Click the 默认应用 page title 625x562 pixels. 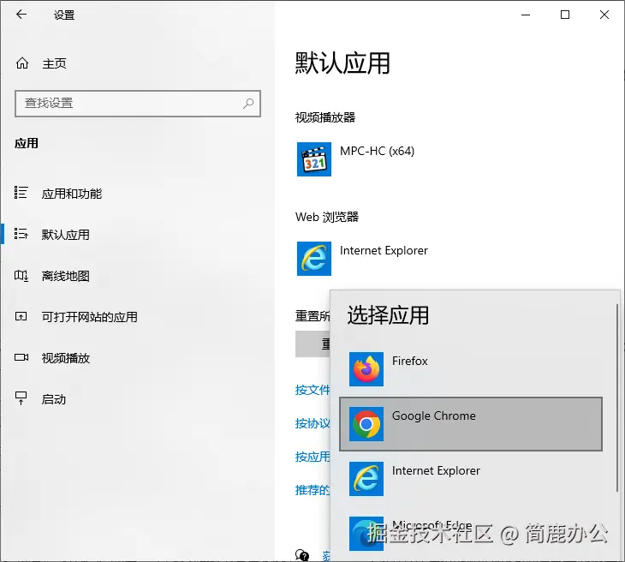(x=342, y=63)
